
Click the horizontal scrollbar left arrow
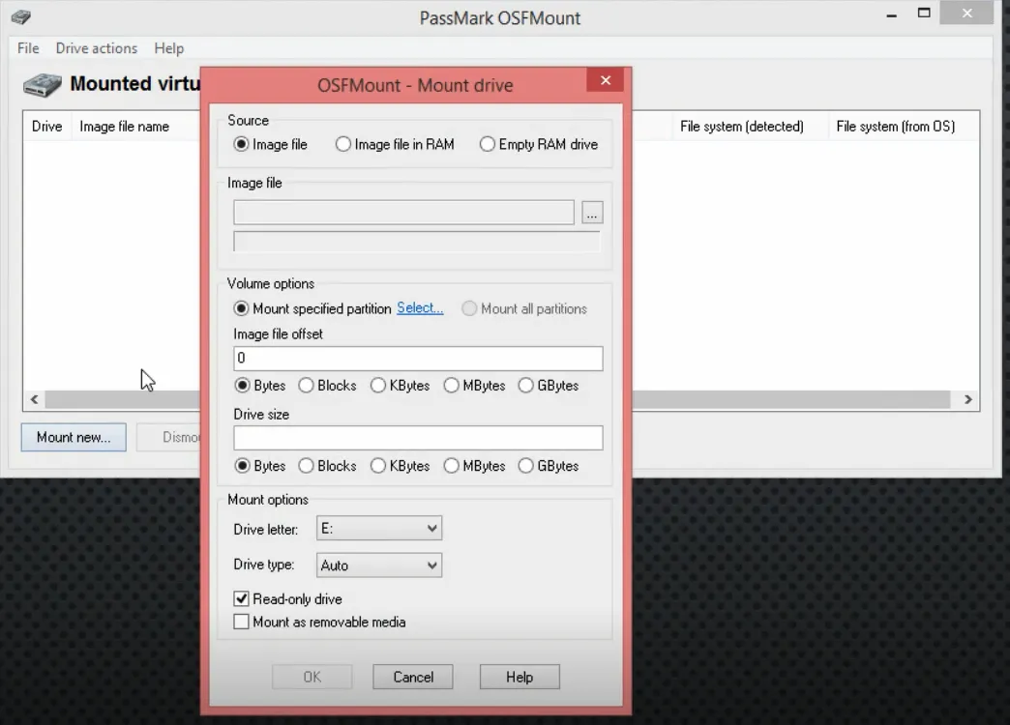point(35,399)
